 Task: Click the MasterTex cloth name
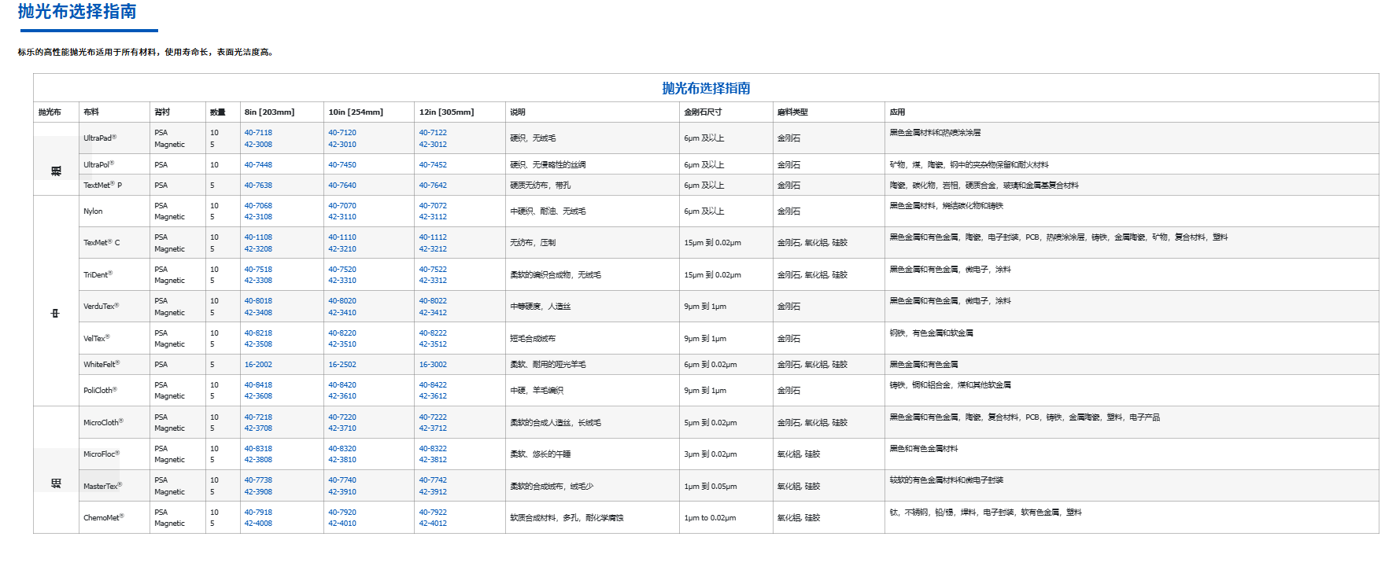click(103, 487)
